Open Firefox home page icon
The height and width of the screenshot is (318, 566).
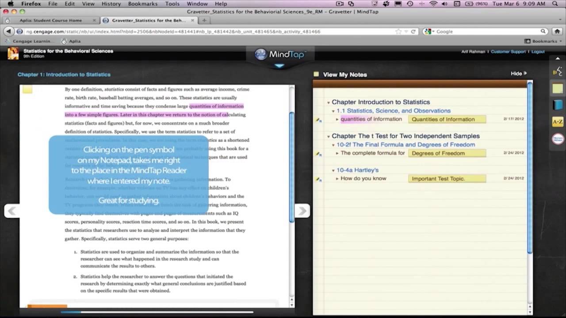[x=558, y=31]
